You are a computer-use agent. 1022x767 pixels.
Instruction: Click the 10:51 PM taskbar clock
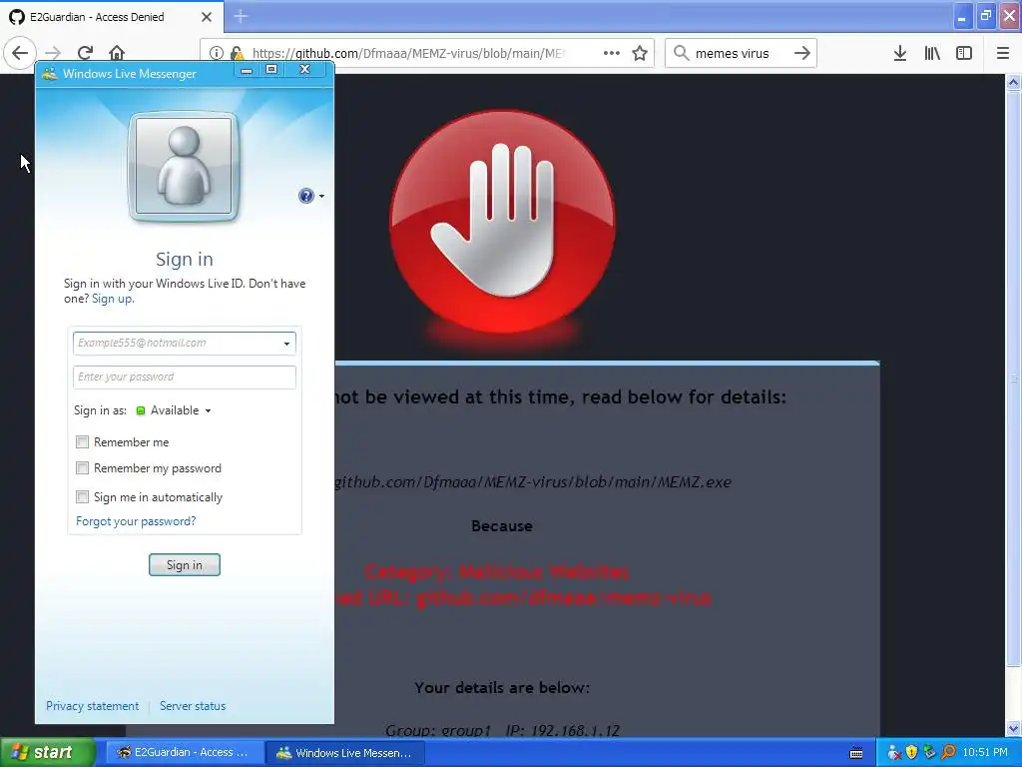[985, 753]
